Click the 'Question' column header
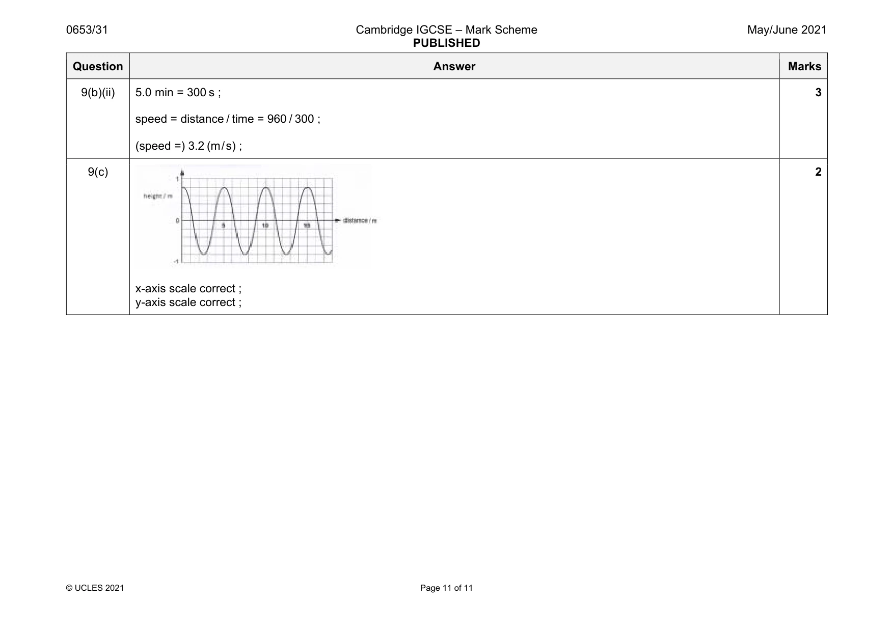 (98, 66)
